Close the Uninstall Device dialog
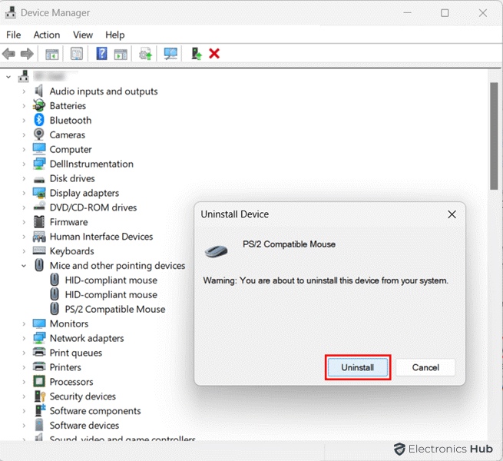This screenshot has width=503, height=461. click(x=452, y=214)
